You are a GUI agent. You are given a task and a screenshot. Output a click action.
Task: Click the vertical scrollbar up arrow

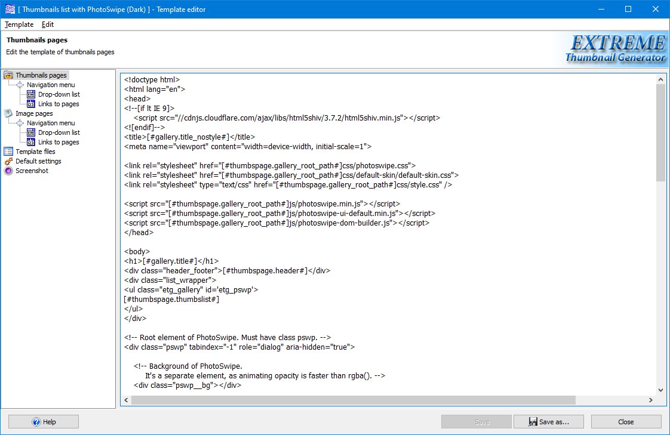click(x=660, y=79)
